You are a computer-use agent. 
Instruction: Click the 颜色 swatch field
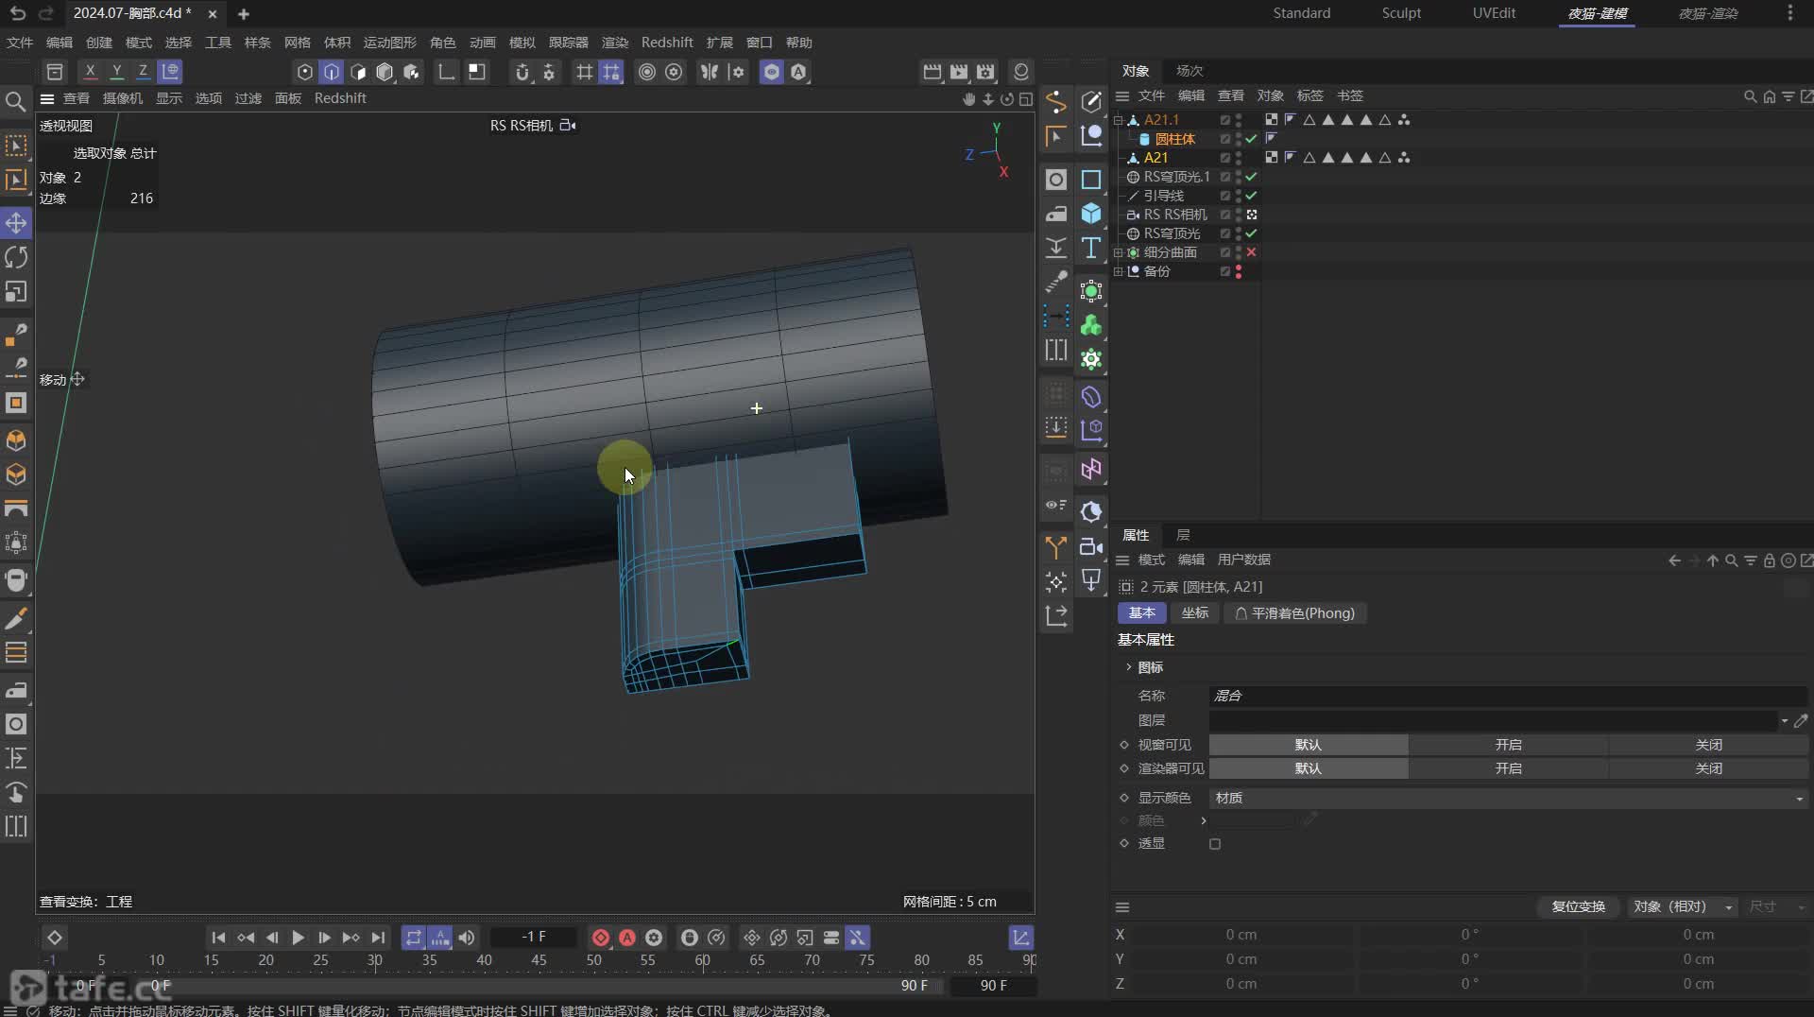pyautogui.click(x=1254, y=820)
